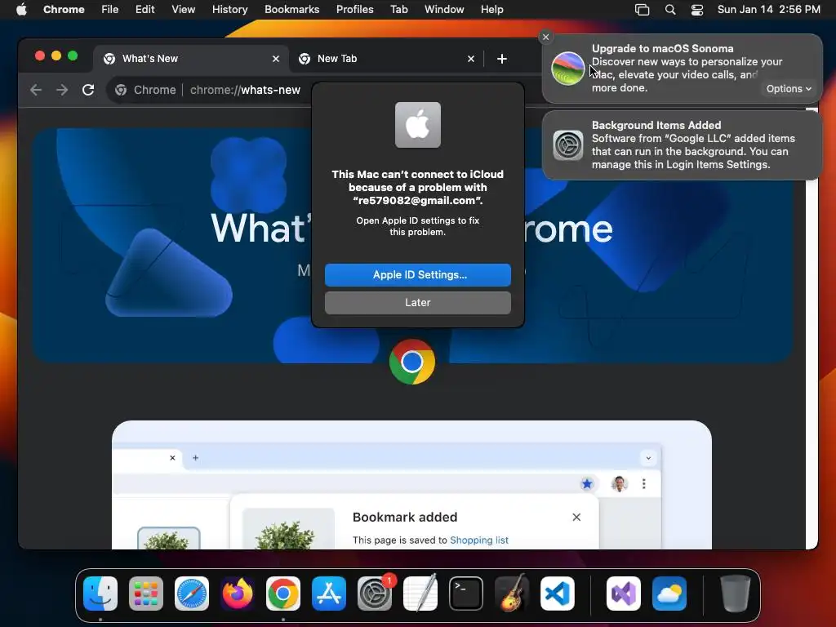Open Spotlight search in the menu bar

point(670,10)
